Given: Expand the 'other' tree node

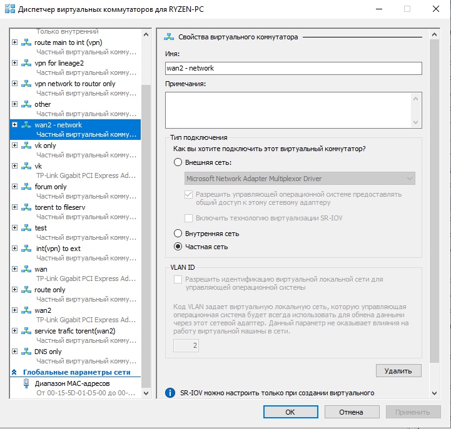Looking at the screenshot, I should click(x=14, y=104).
